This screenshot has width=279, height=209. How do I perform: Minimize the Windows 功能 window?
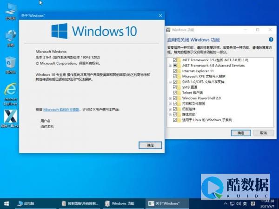[x=246, y=30]
